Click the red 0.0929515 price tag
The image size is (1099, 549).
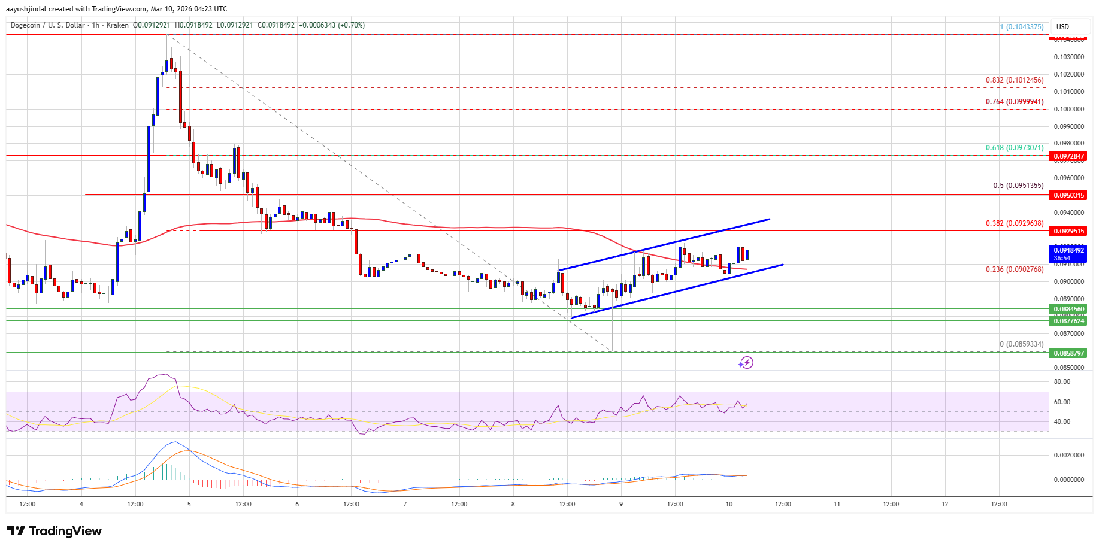pyautogui.click(x=1069, y=231)
